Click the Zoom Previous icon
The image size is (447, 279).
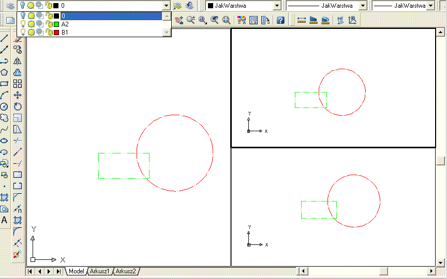tap(214, 20)
